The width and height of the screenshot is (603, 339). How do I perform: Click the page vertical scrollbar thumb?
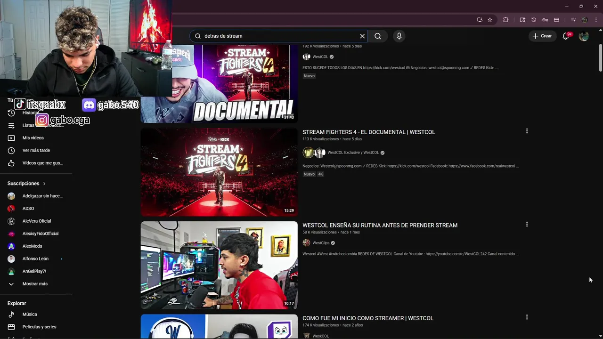click(x=601, y=58)
